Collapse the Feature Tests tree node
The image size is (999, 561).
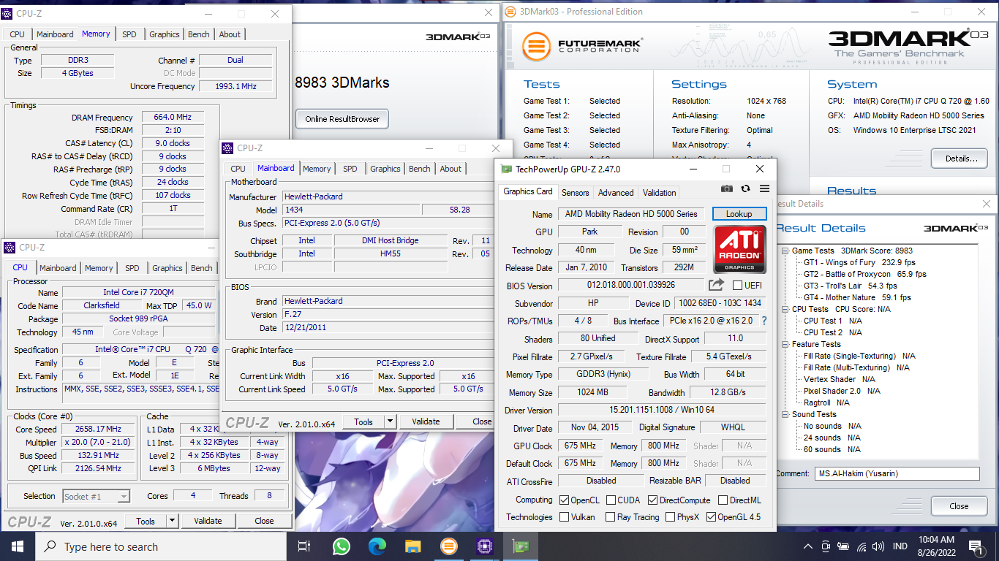pos(785,344)
